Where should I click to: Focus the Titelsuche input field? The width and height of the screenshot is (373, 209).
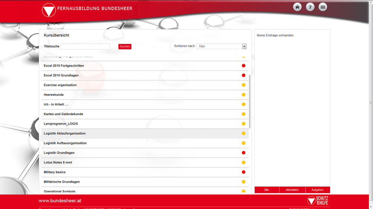tap(85, 46)
